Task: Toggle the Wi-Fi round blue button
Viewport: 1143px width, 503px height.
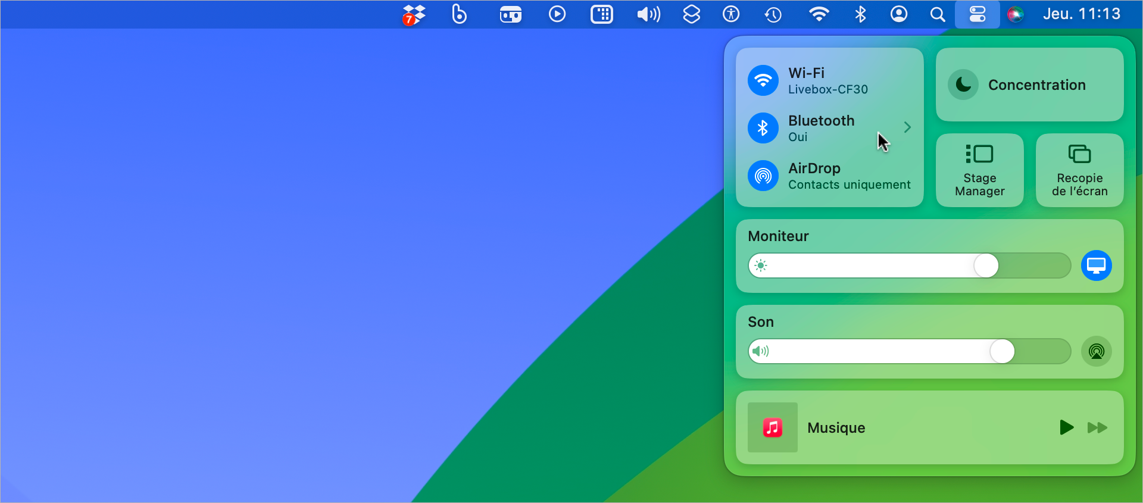Action: [x=763, y=80]
